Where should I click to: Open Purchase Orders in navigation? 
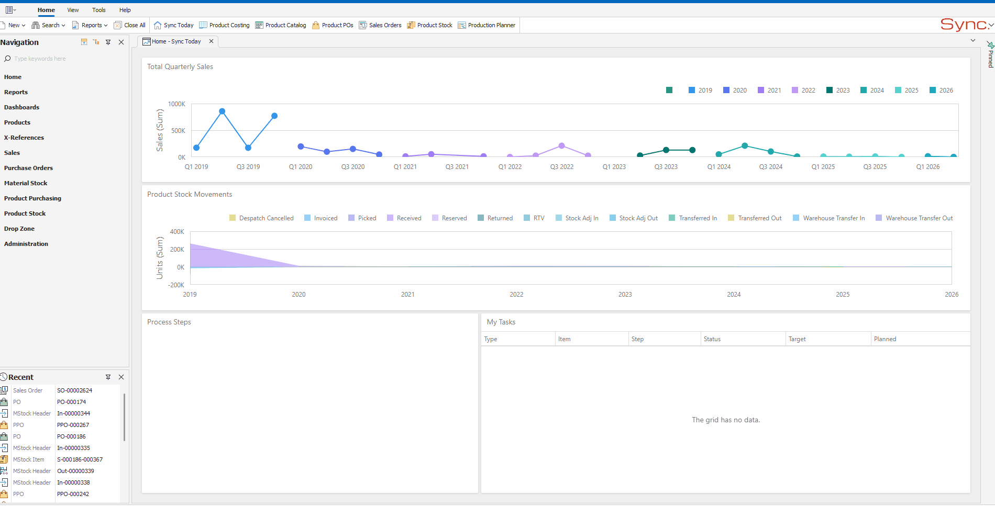[28, 168]
